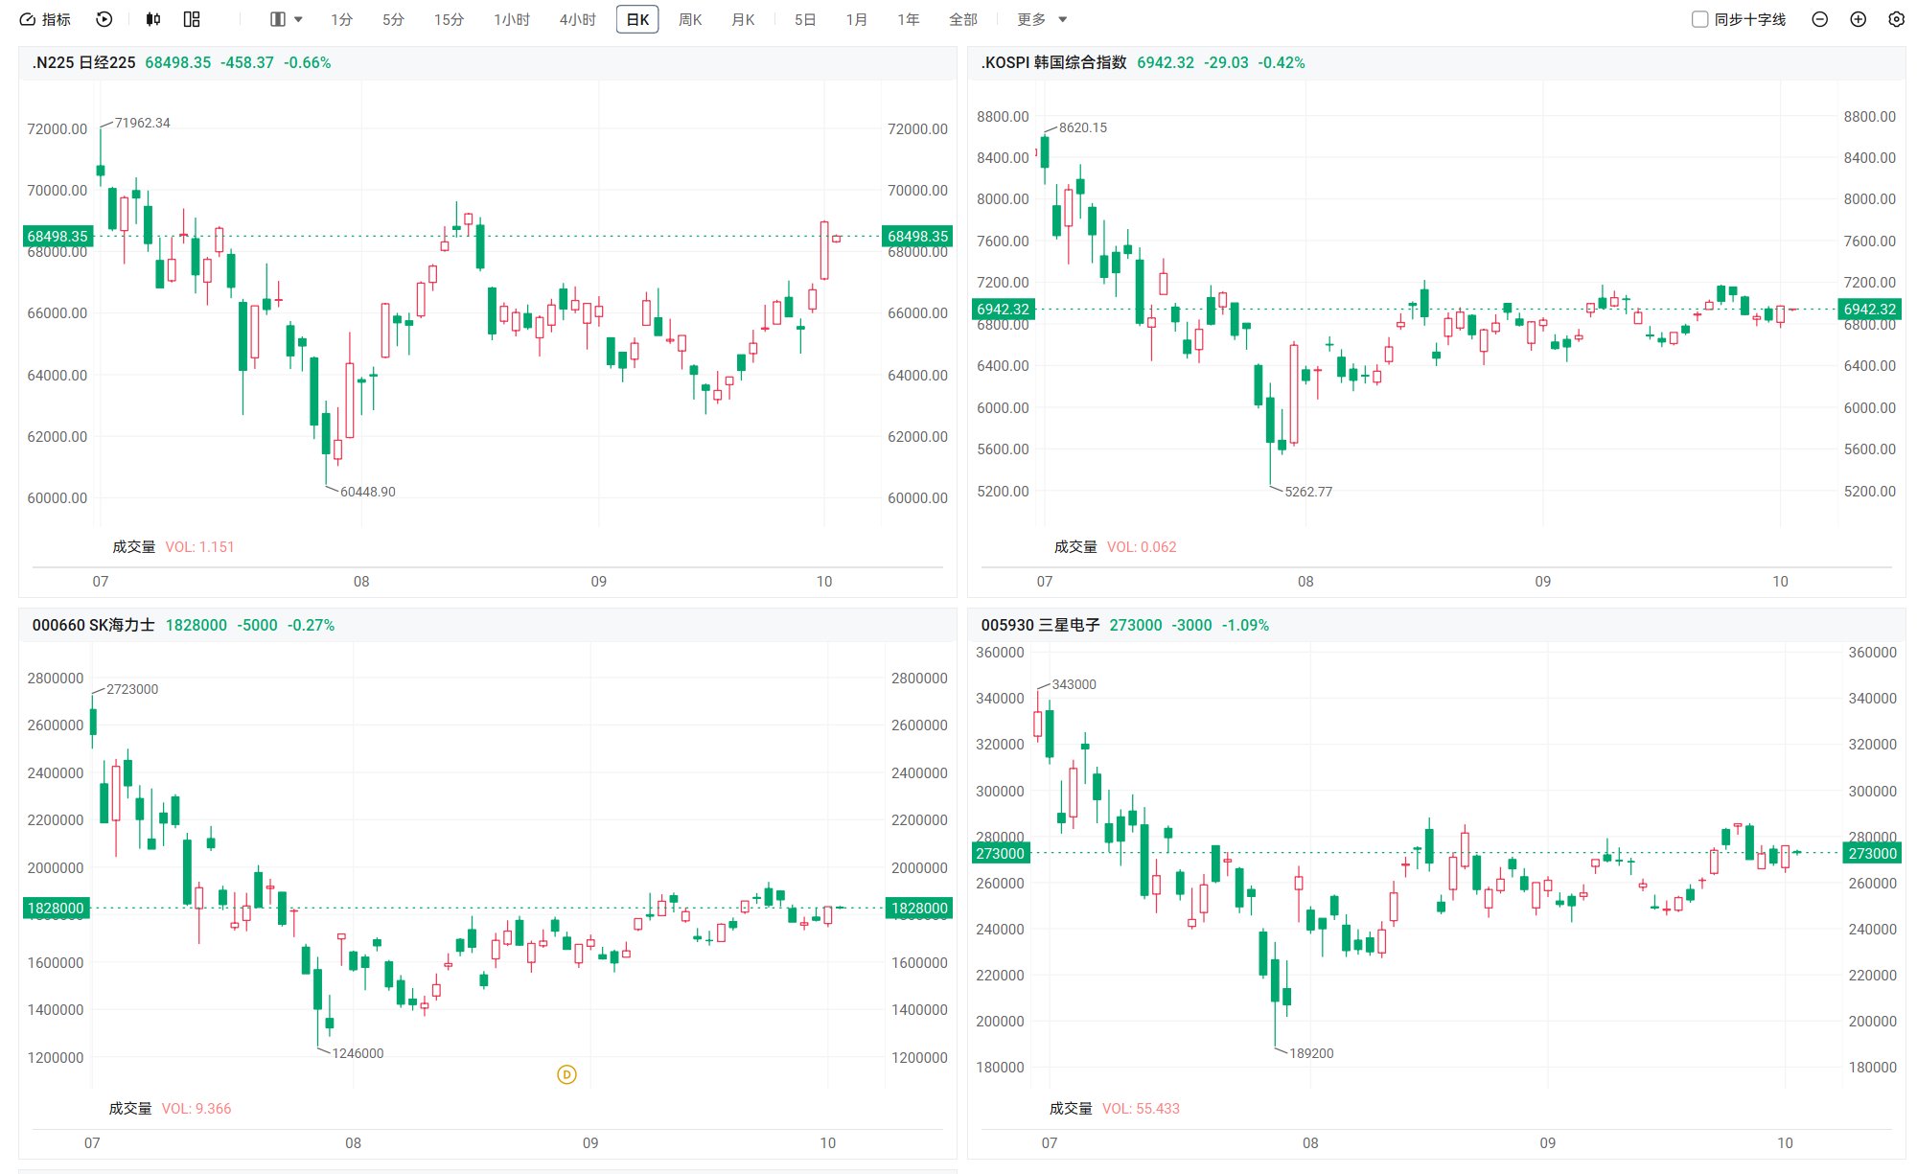Click the zoom out minus icon

coord(1820,19)
